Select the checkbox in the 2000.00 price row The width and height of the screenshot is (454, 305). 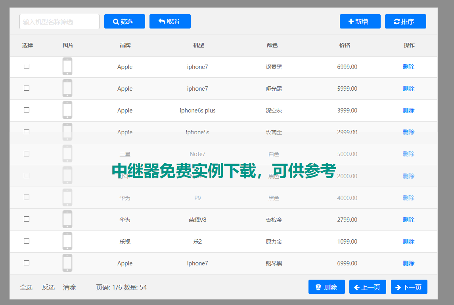(27, 175)
